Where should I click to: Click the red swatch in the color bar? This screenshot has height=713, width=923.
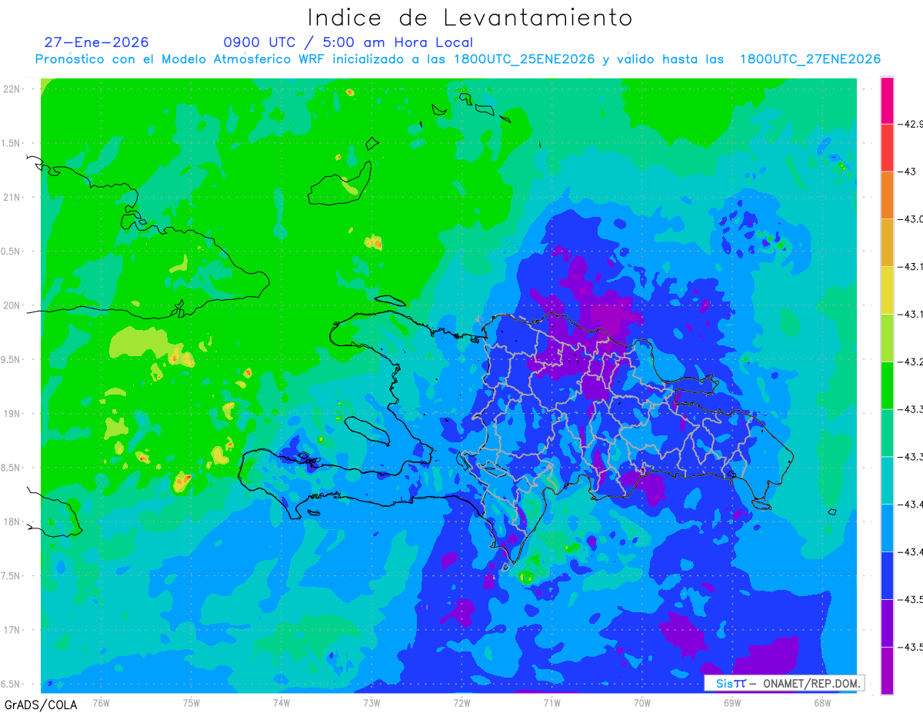coord(887,148)
